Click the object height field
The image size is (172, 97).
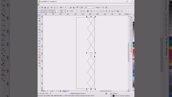[x=54, y=12]
